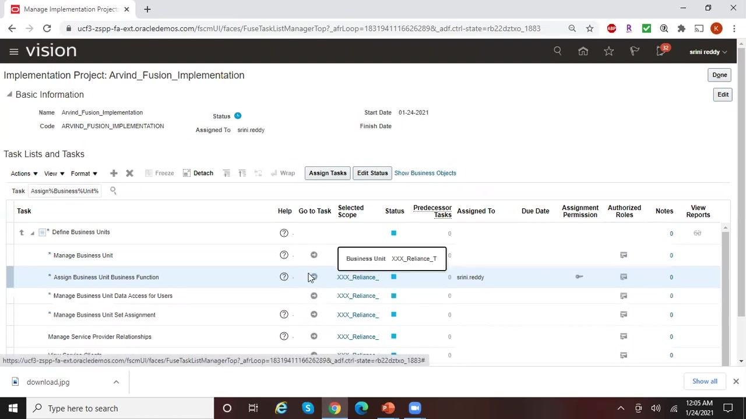This screenshot has height=419, width=746.
Task: Open authorized roles for Manage Business Unit
Action: click(x=624, y=255)
